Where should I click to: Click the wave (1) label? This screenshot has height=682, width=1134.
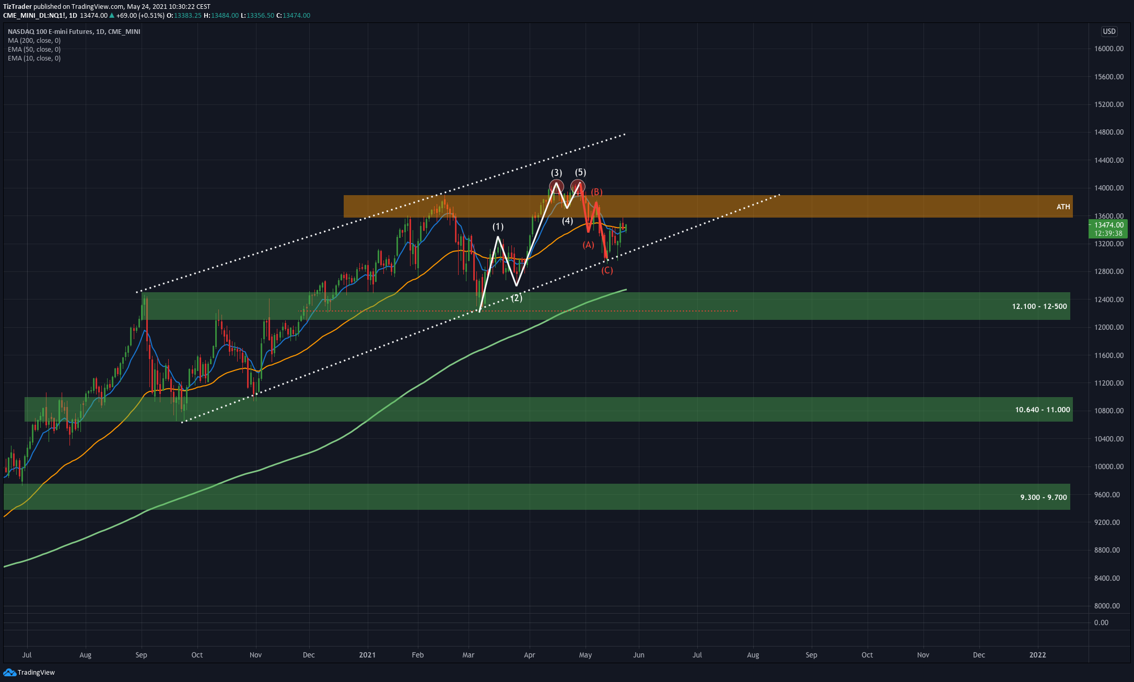(x=498, y=226)
